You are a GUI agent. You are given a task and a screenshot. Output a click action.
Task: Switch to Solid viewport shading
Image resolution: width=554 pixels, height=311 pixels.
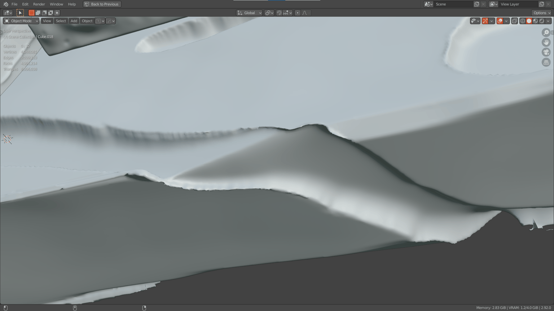click(x=529, y=21)
